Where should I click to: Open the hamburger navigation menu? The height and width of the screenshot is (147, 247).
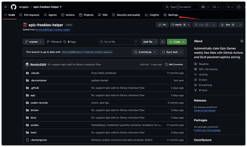(x=6, y=7)
